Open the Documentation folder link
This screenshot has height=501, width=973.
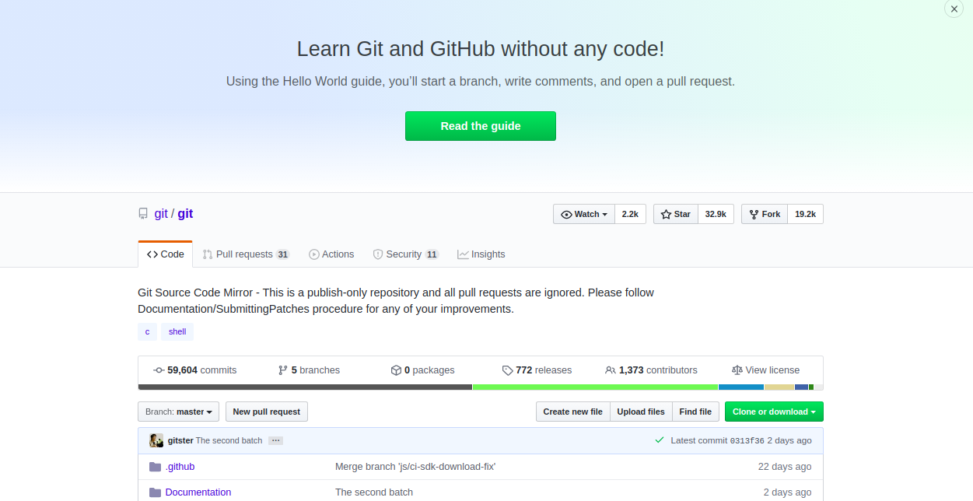[x=198, y=492]
